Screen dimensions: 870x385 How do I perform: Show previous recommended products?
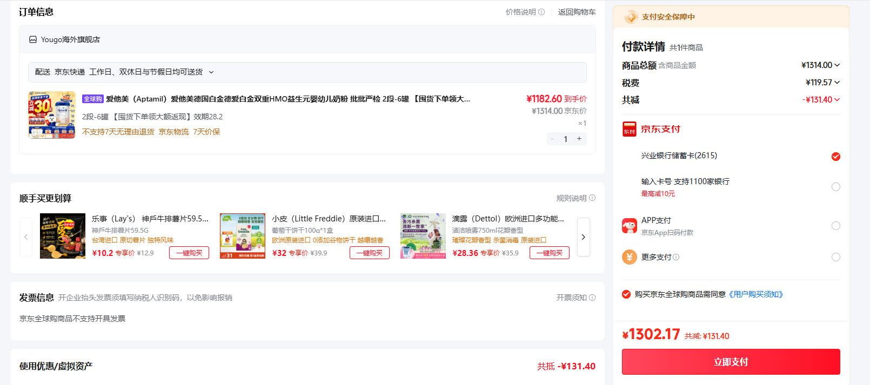click(26, 237)
